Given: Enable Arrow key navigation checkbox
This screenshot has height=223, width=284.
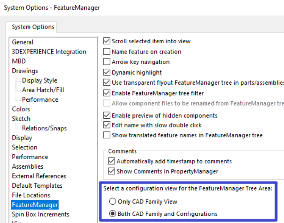Looking at the screenshot, I should click(x=107, y=62).
